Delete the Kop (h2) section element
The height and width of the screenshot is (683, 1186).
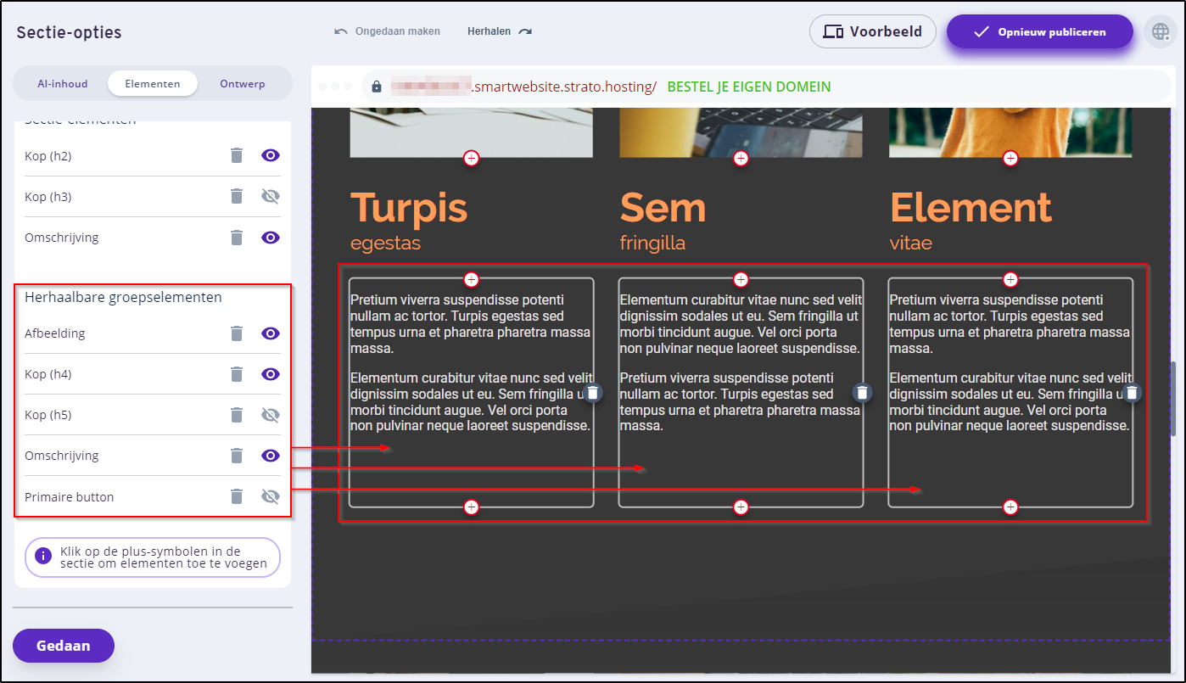237,155
